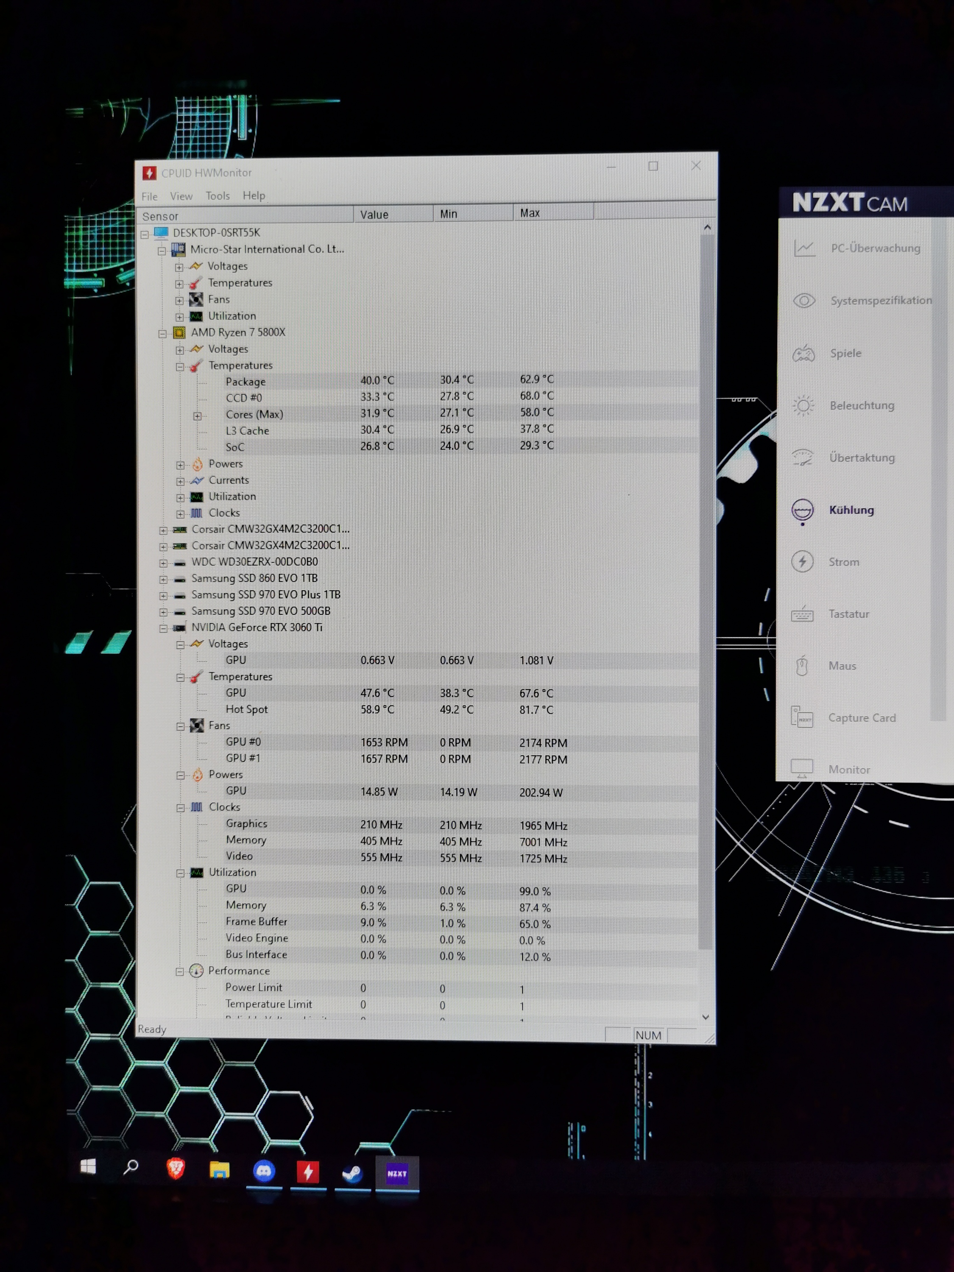Image resolution: width=954 pixels, height=1272 pixels.
Task: Open the View menu in HWMonitor
Action: (x=181, y=197)
